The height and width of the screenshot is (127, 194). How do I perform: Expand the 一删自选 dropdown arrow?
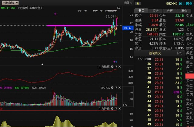pos(17,3)
